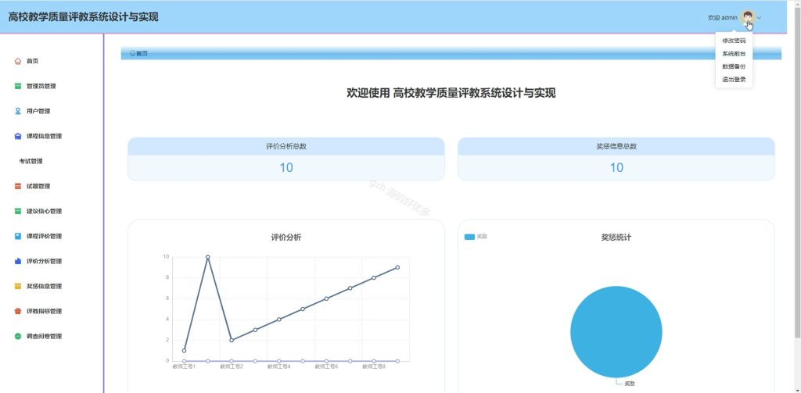Viewport: 801px width, 393px height.
Task: Select 修改密码 from the user menu
Action: (734, 41)
